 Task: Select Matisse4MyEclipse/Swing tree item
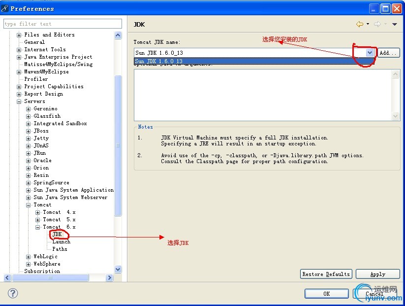pyautogui.click(x=59, y=64)
